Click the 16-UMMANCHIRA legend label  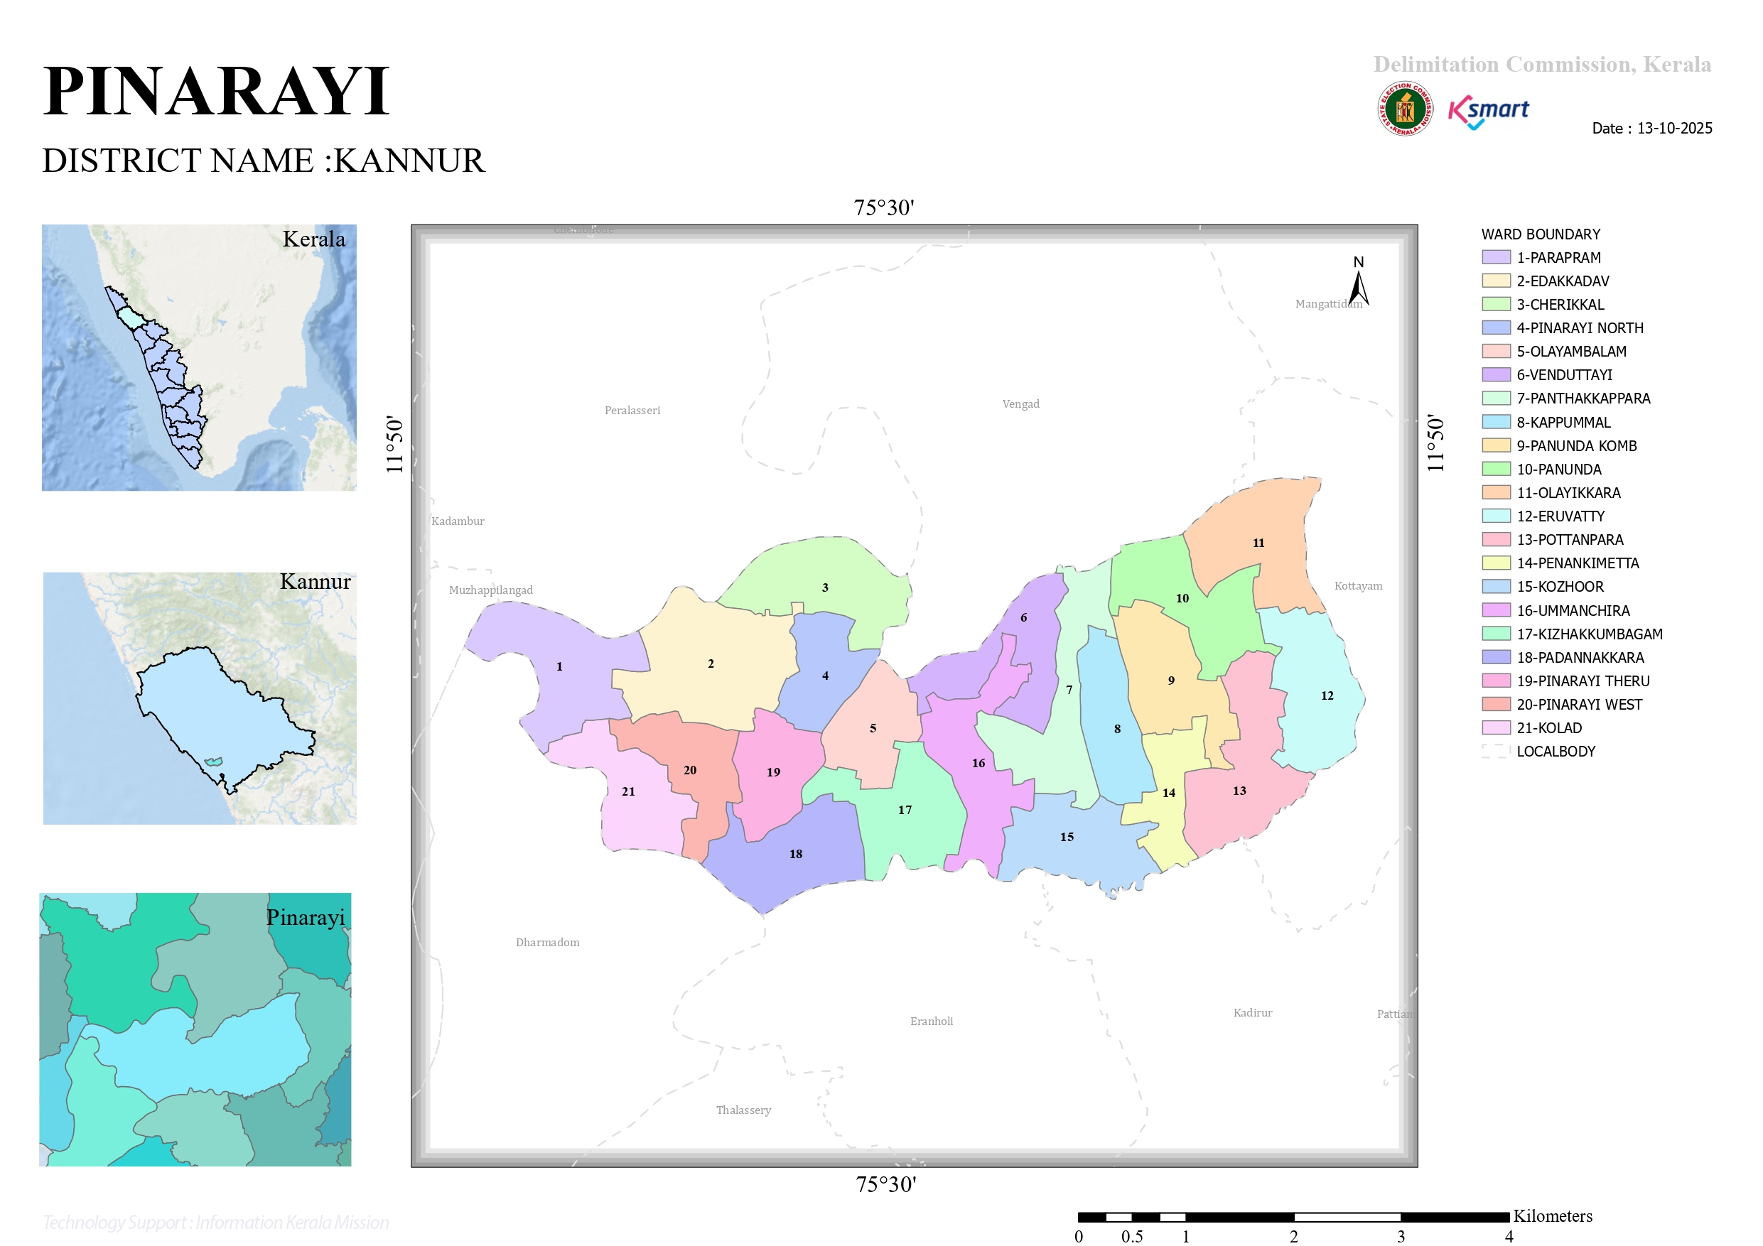coord(1573,610)
